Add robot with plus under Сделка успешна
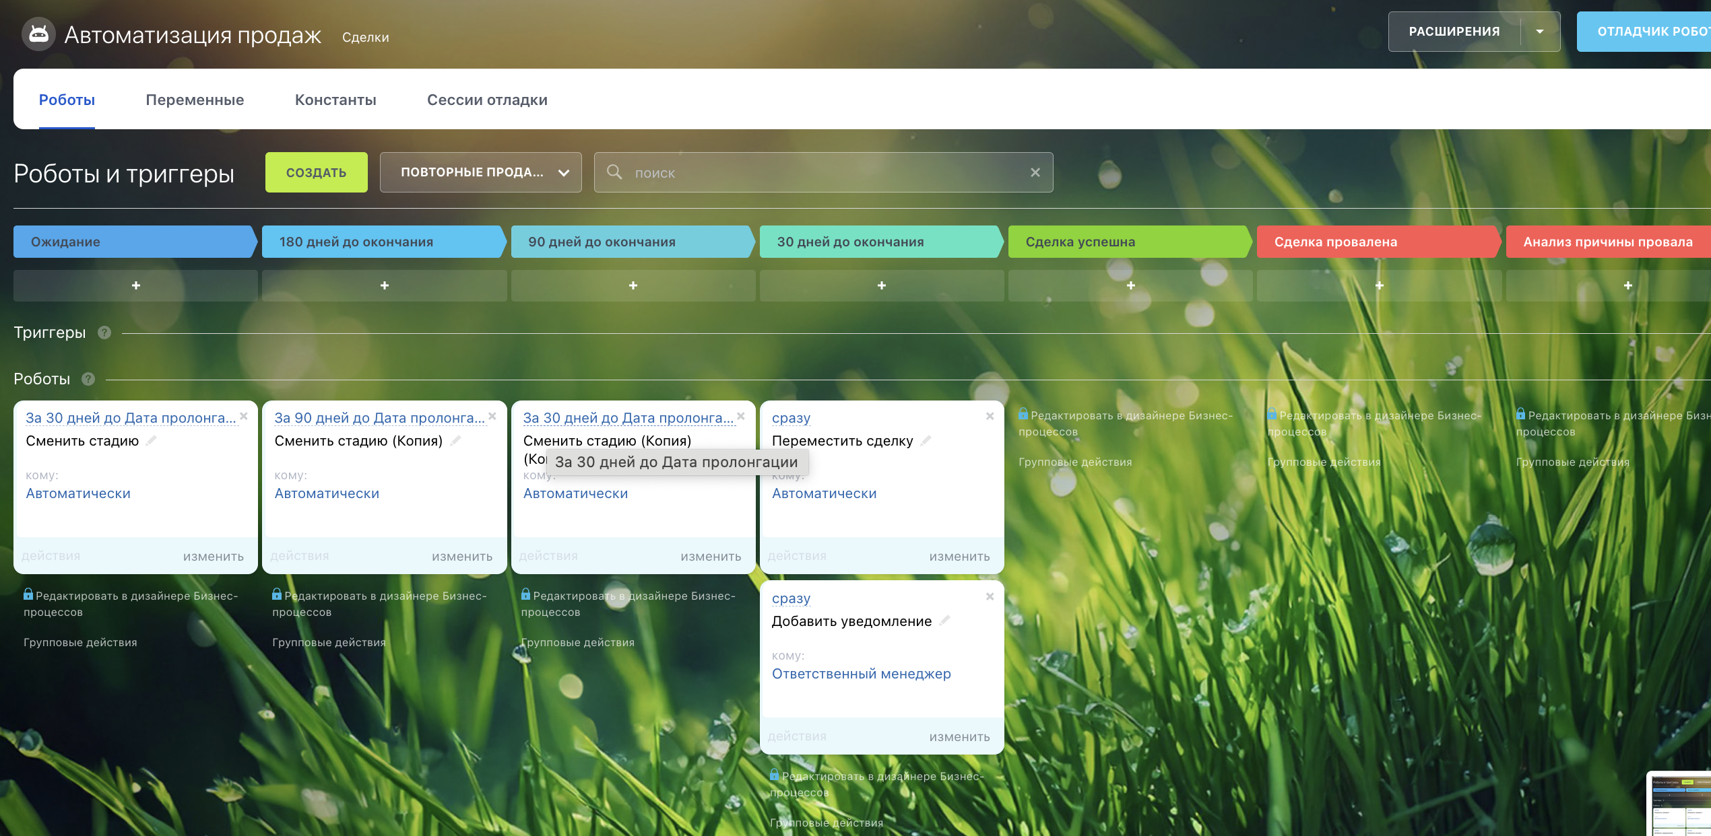This screenshot has height=836, width=1711. coord(1130,285)
